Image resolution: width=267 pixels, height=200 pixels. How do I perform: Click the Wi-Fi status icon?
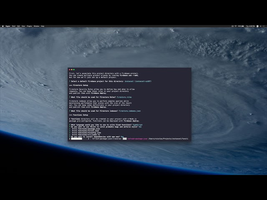pyautogui.click(x=236, y=26)
